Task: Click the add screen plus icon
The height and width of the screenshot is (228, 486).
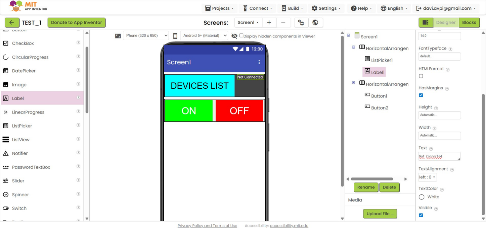Action: (x=269, y=22)
